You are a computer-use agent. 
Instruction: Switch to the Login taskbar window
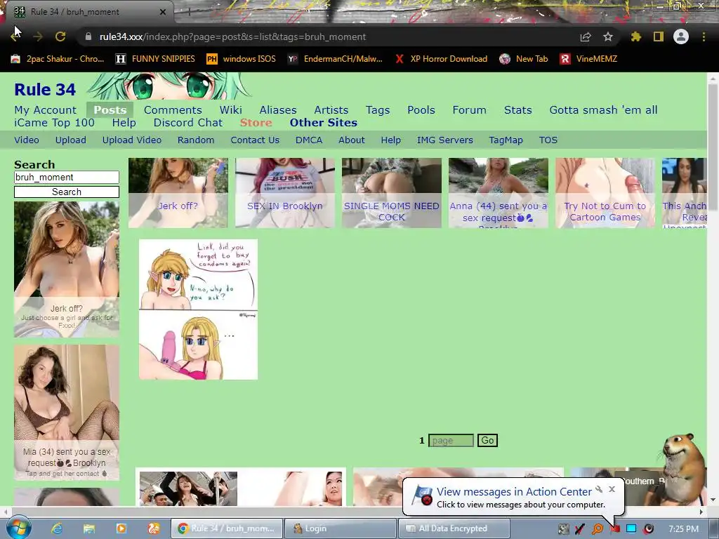(341, 528)
